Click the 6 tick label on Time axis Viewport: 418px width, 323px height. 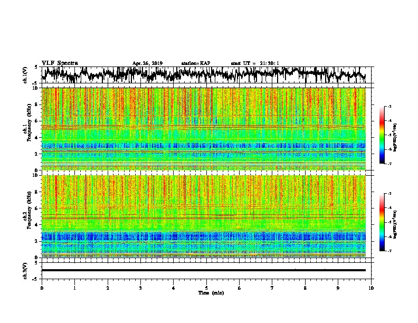pyautogui.click(x=240, y=288)
